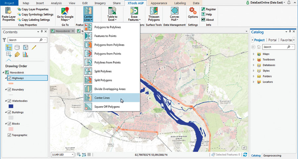
Task: Expand Toolboxes in Catalog
Action: tap(254, 60)
